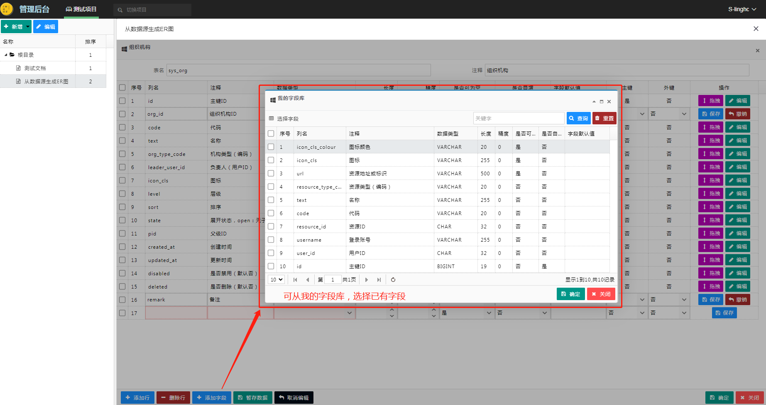This screenshot has height=405, width=766.
Task: Click the admin console logo icon
Action: click(x=7, y=9)
